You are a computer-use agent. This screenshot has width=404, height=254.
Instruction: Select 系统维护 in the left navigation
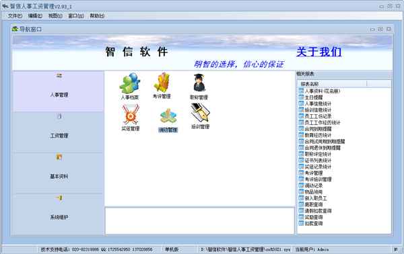[58, 214]
